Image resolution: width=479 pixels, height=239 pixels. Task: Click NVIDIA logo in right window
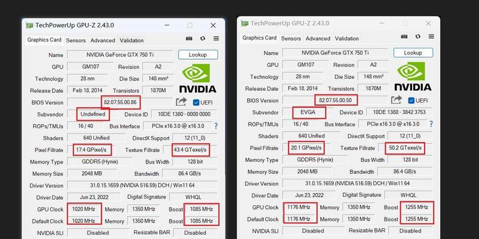[x=413, y=76]
